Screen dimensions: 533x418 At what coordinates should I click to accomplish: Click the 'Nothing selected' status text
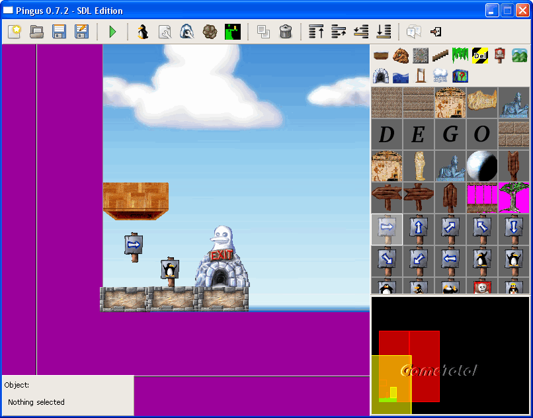[x=36, y=402]
